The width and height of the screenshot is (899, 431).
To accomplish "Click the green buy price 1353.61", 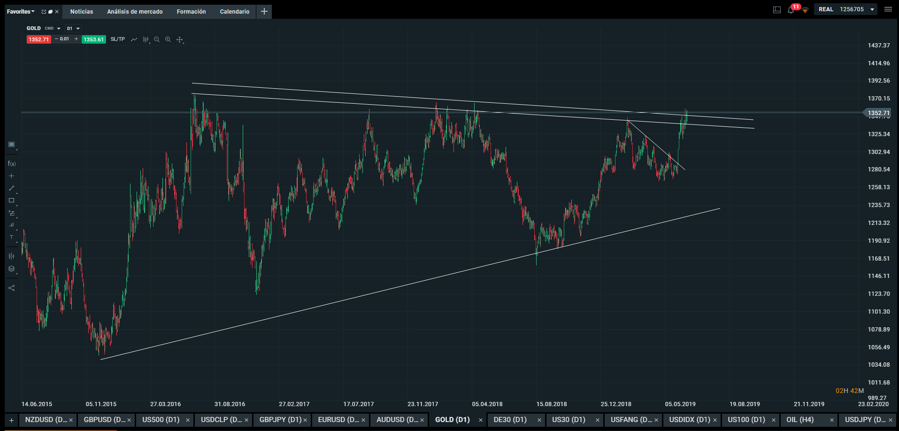I will click(x=94, y=39).
